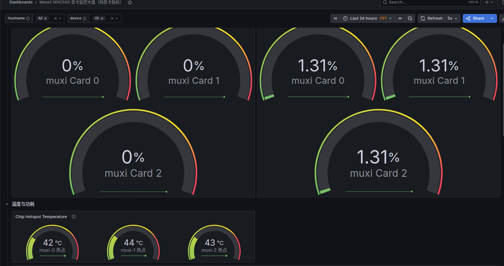Viewport: 504px width, 266px height.
Task: Star the MetaX MXC500 dashboard as favorite
Action: pyautogui.click(x=130, y=2)
